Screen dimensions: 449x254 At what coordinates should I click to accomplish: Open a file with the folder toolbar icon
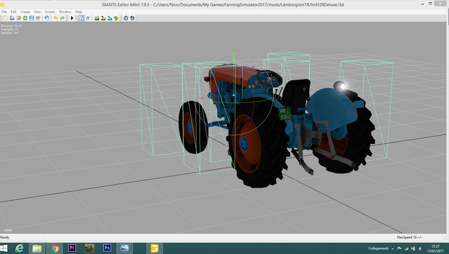tap(12, 18)
